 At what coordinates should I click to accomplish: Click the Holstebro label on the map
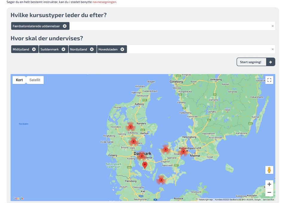pos(116,127)
